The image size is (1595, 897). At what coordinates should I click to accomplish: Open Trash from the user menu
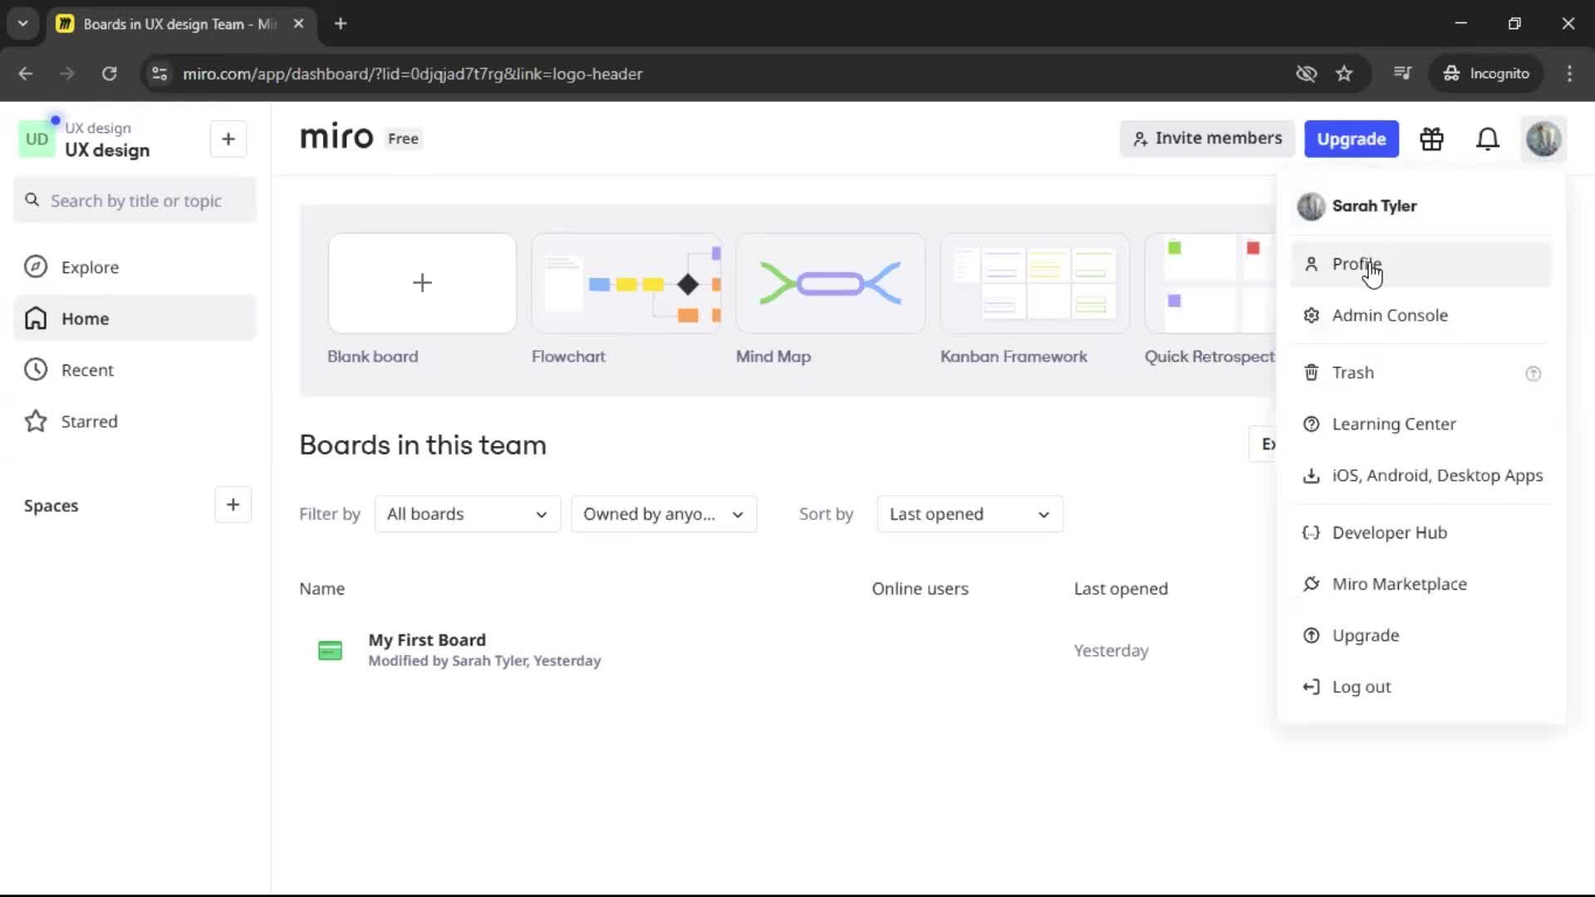click(1421, 373)
